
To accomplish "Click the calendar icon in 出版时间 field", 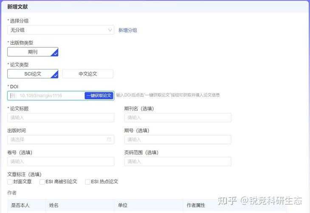I will [109, 139].
